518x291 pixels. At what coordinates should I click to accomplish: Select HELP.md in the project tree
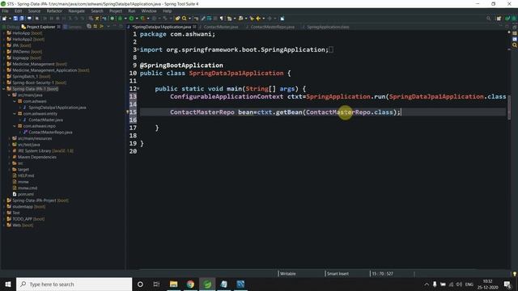[25, 175]
